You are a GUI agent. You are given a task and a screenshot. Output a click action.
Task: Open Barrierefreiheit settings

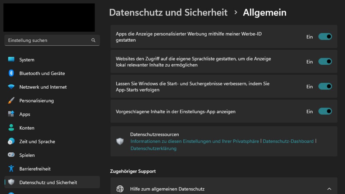click(x=52, y=169)
